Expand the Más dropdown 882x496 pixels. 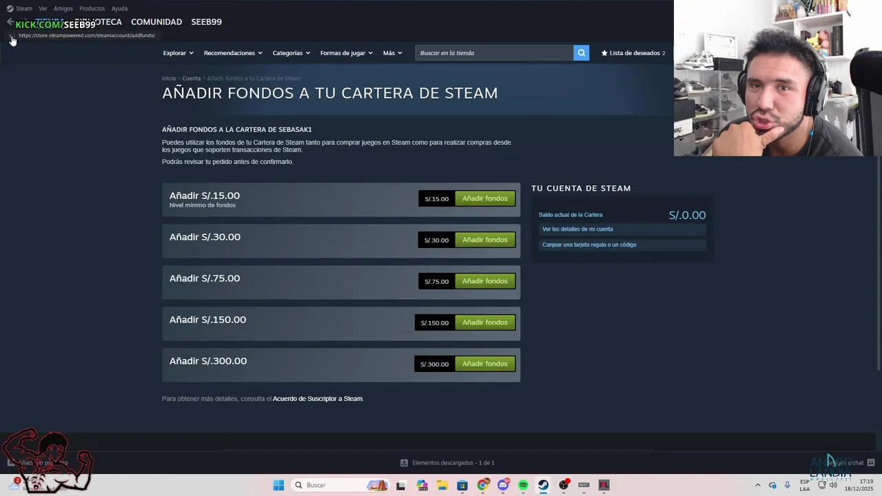[392, 53]
